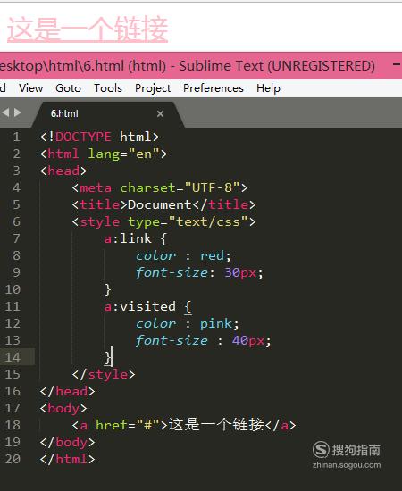Open the Goto menu

click(68, 88)
